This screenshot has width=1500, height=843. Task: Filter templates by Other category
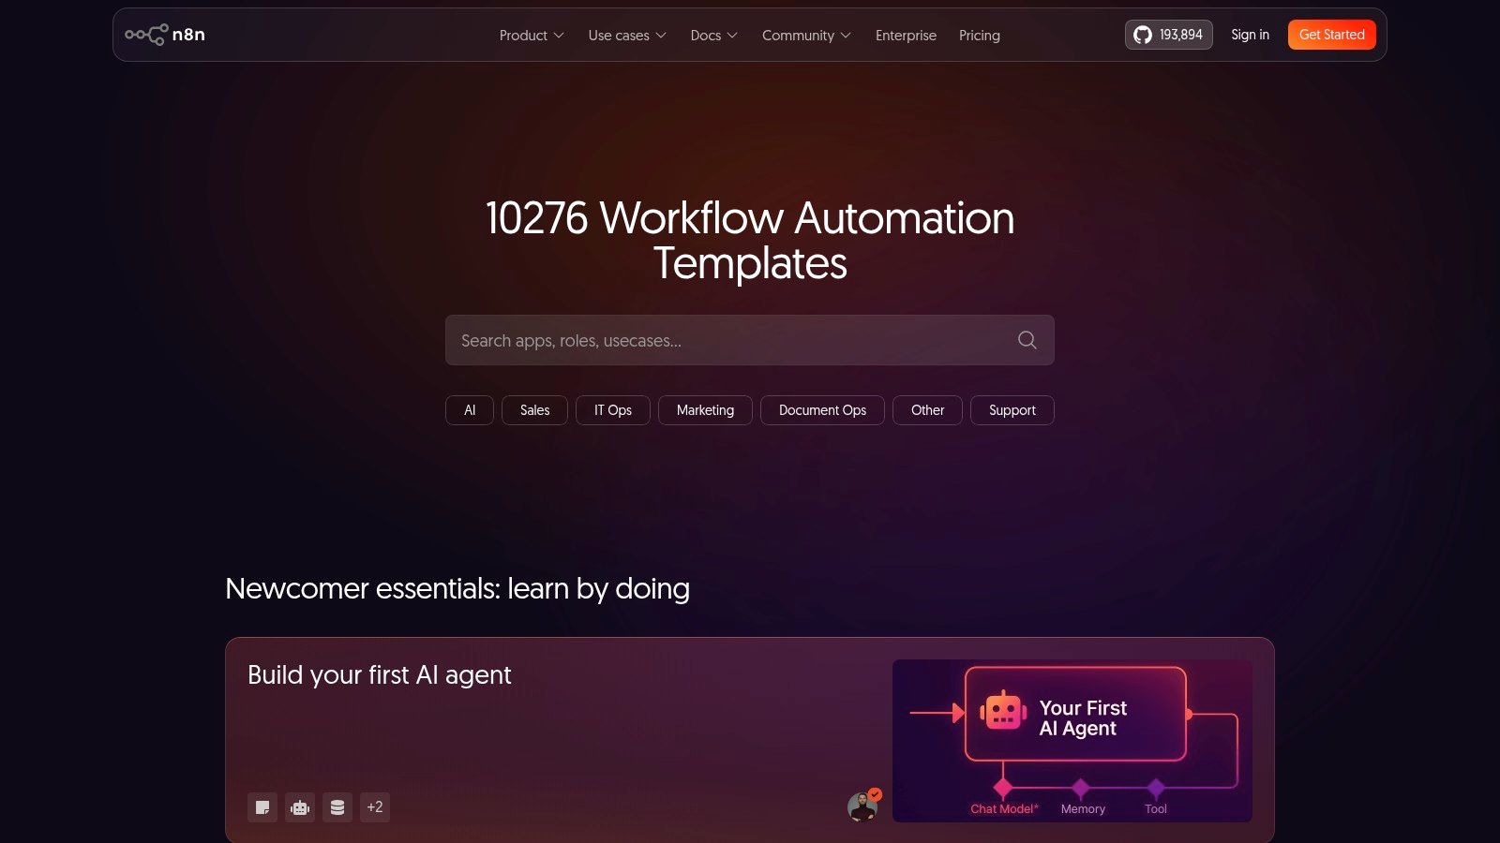(x=927, y=410)
